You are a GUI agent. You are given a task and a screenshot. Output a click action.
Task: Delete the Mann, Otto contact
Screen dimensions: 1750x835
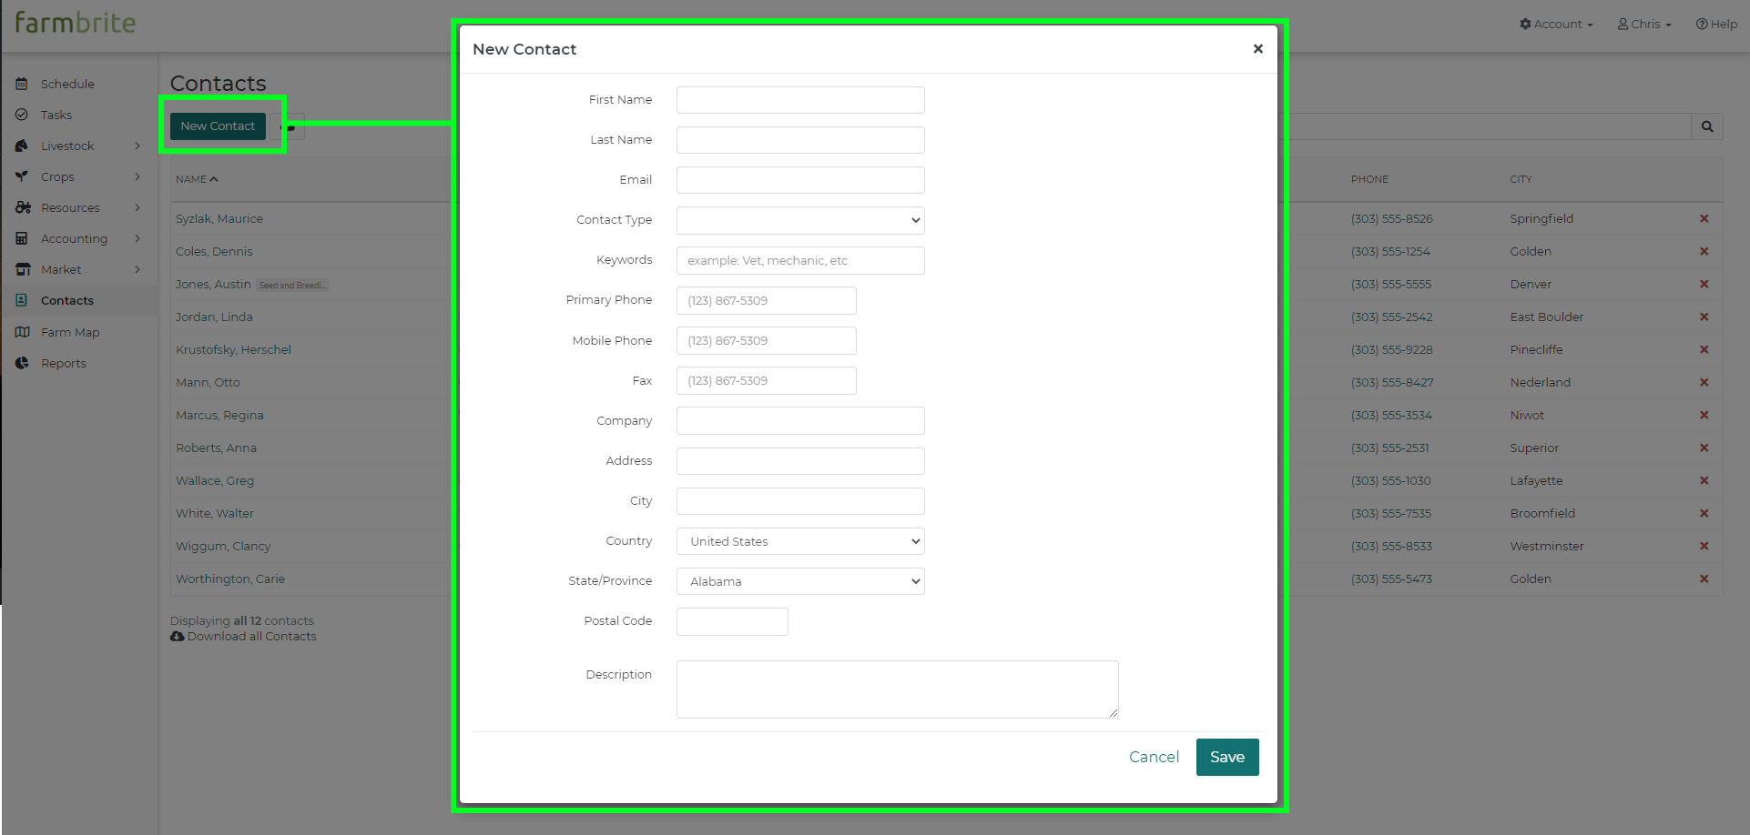1704,382
